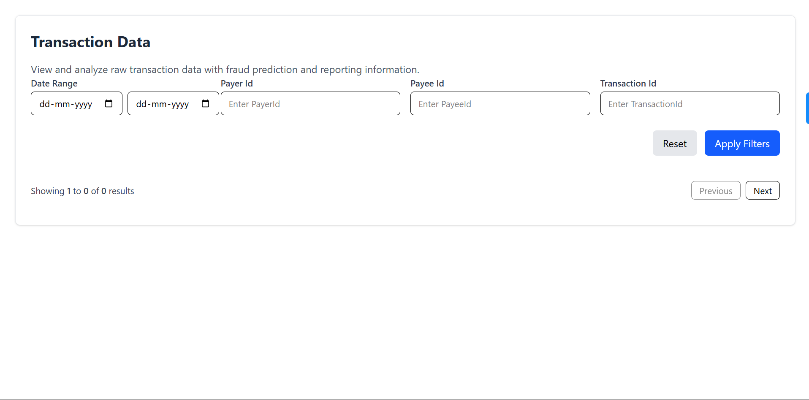Click the Apply Filters button
This screenshot has width=809, height=400.
742,143
